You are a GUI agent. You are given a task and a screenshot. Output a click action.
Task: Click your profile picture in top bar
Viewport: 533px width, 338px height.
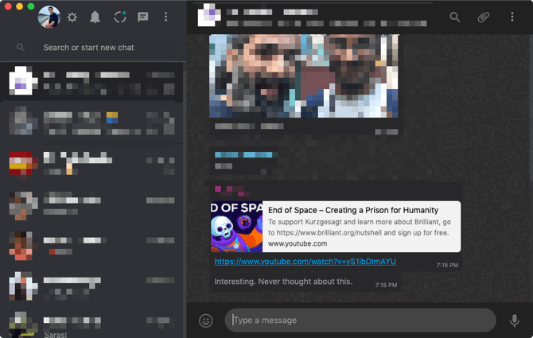tap(49, 17)
